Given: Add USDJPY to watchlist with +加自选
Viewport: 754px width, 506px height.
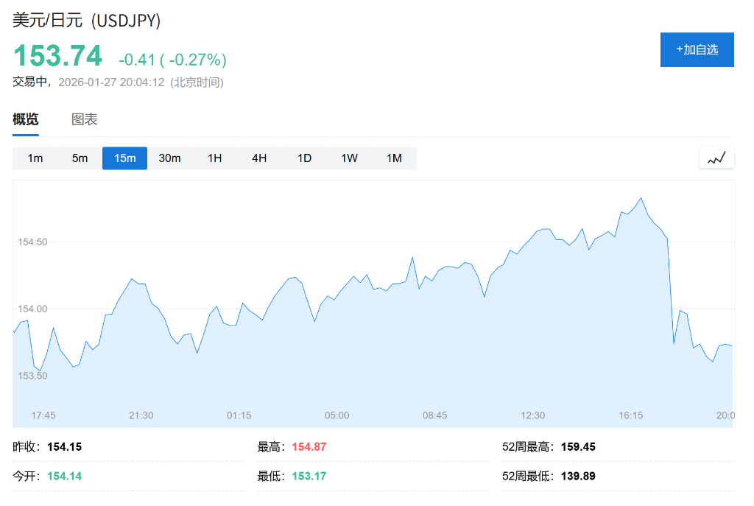Looking at the screenshot, I should click(x=697, y=49).
